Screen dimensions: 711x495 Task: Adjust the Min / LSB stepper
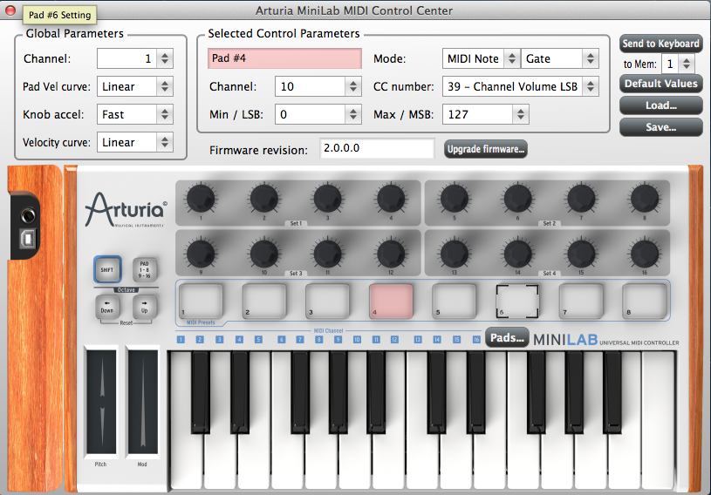pos(353,114)
